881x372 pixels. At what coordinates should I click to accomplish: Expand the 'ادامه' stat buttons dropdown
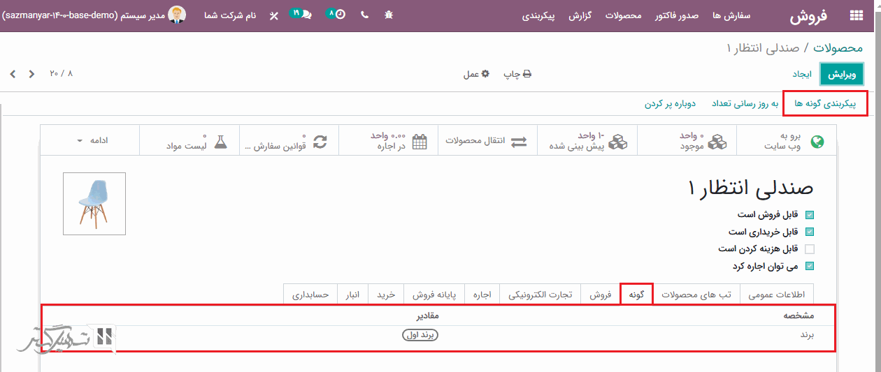pos(90,141)
